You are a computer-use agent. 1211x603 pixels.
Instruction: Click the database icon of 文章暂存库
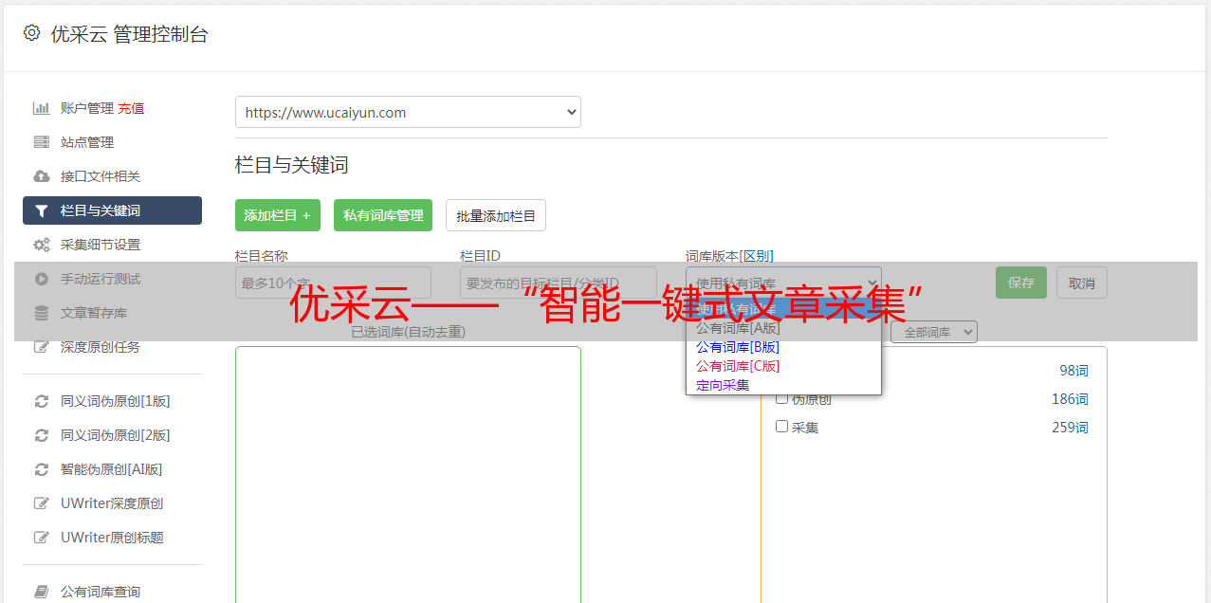click(x=42, y=313)
